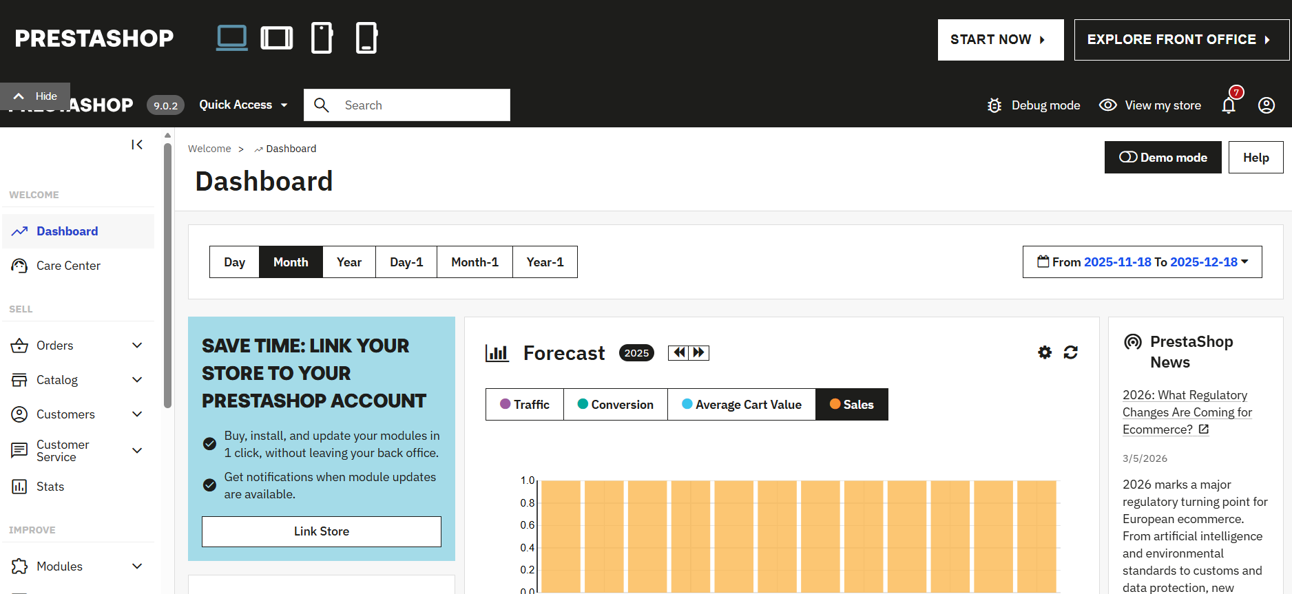Image resolution: width=1292 pixels, height=594 pixels.
Task: Click the Customer Service chat icon
Action: click(x=19, y=451)
